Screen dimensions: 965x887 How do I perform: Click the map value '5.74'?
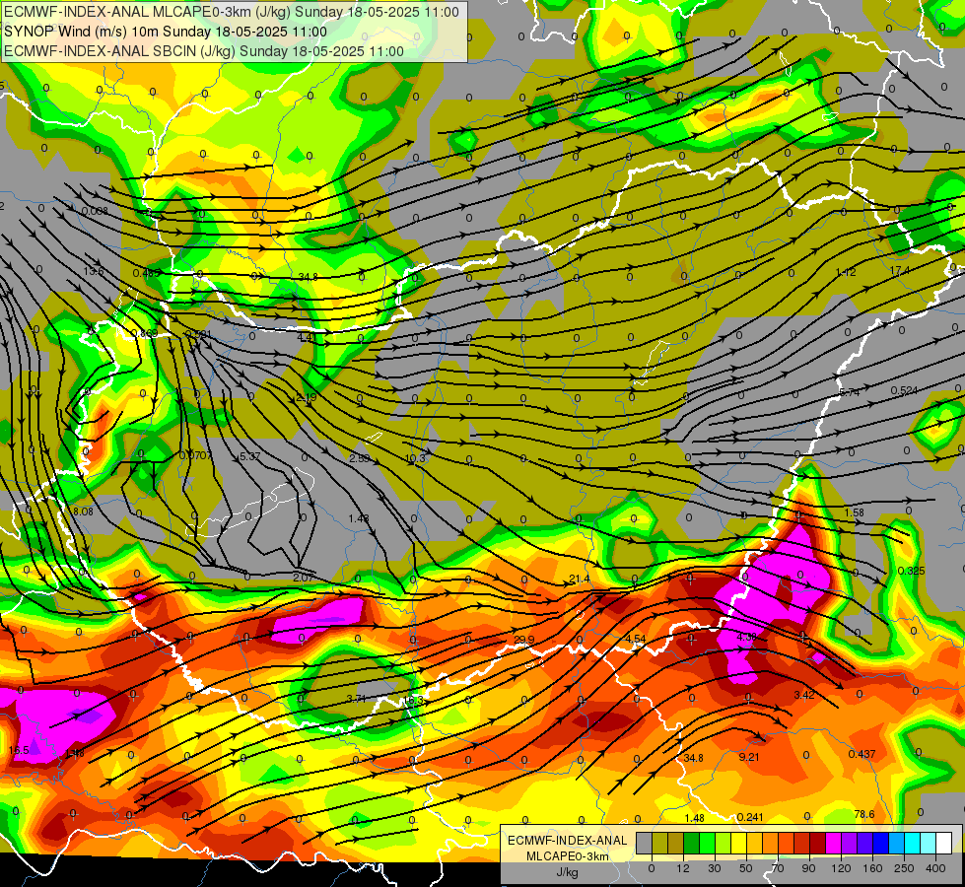coord(850,392)
